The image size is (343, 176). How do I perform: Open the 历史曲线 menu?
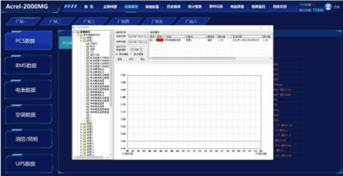click(x=172, y=7)
